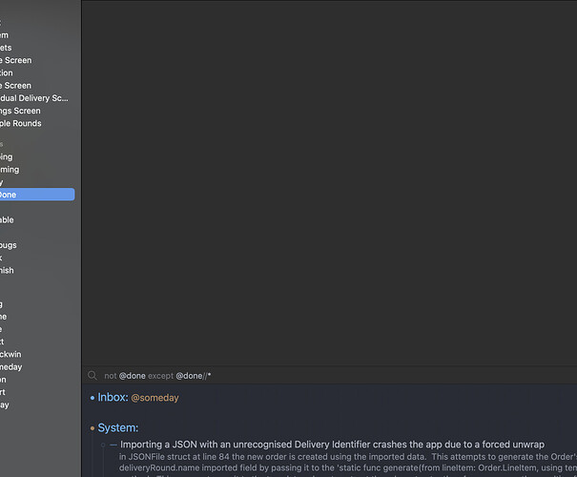The width and height of the screenshot is (577, 477).
Task: Open the Inbox project heading
Action: click(113, 397)
